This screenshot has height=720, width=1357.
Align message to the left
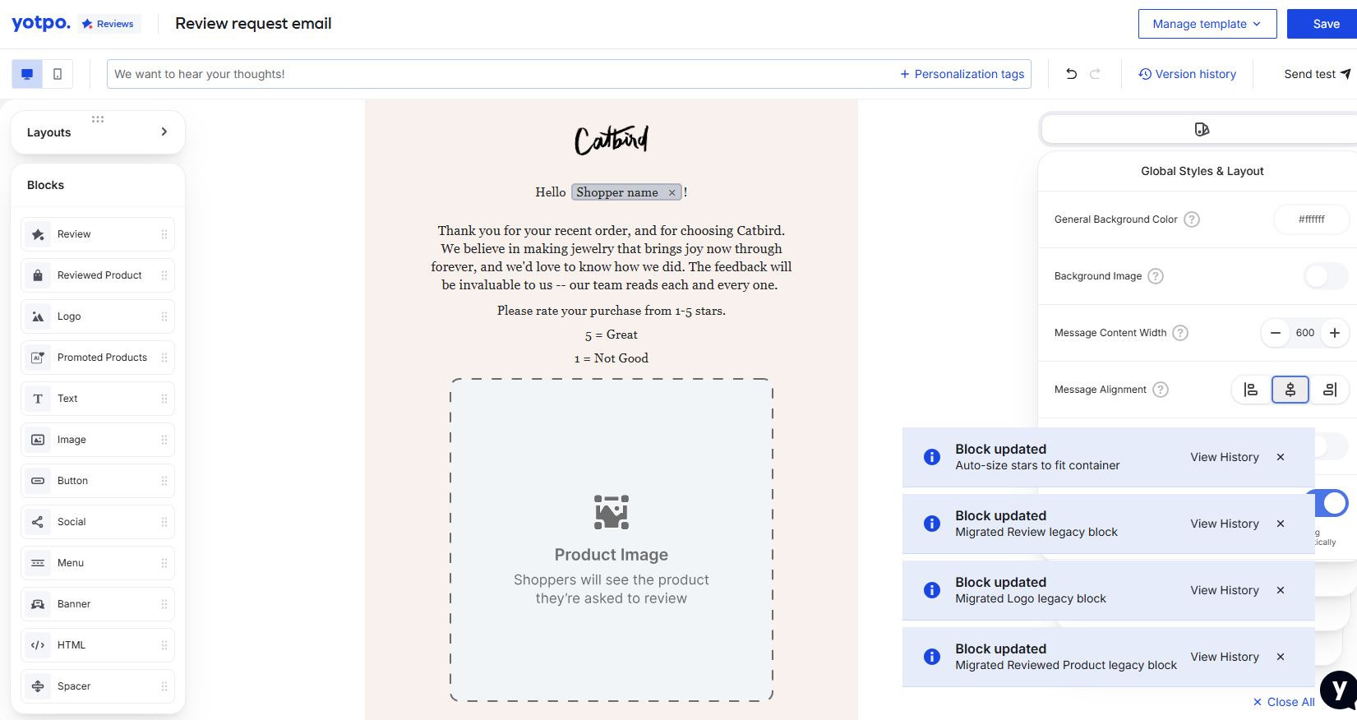pos(1251,390)
